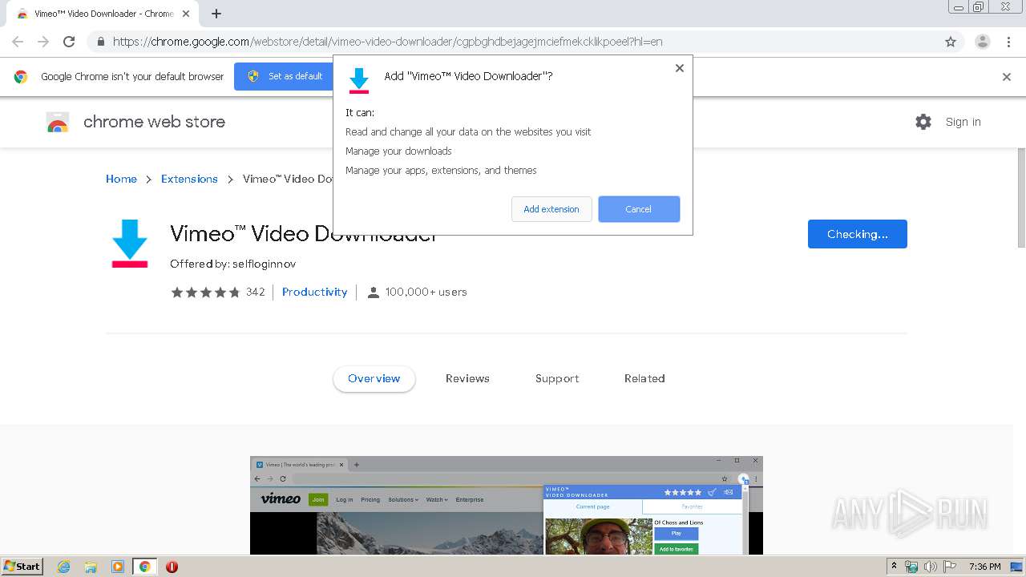Switch to the Reviews tab
This screenshot has height=577, width=1026.
click(467, 378)
